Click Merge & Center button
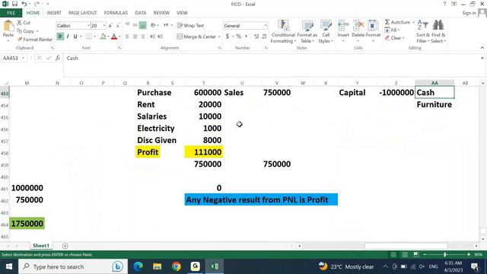The width and height of the screenshot is (487, 274). pyautogui.click(x=196, y=37)
